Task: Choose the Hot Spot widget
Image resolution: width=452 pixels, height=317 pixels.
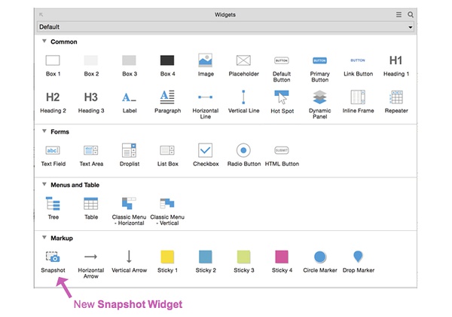Action: tap(282, 97)
